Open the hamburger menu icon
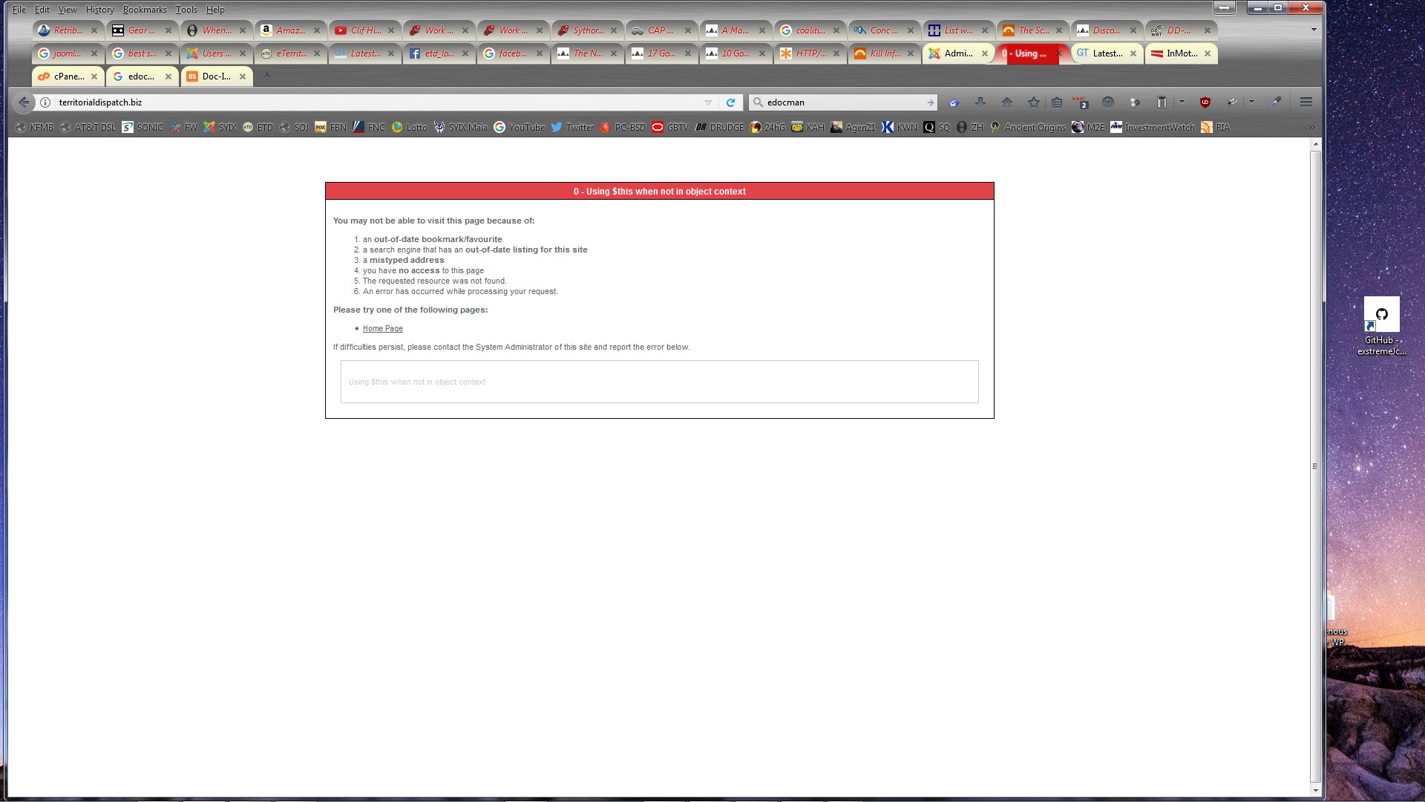 1306,102
